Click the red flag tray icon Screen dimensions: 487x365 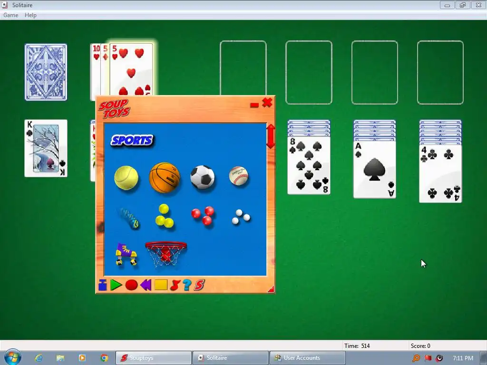(428, 358)
